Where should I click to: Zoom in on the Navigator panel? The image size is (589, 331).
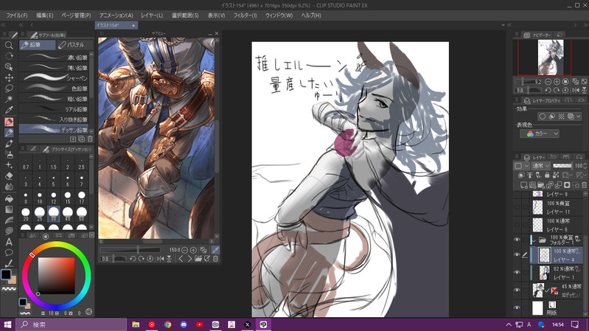[557, 82]
